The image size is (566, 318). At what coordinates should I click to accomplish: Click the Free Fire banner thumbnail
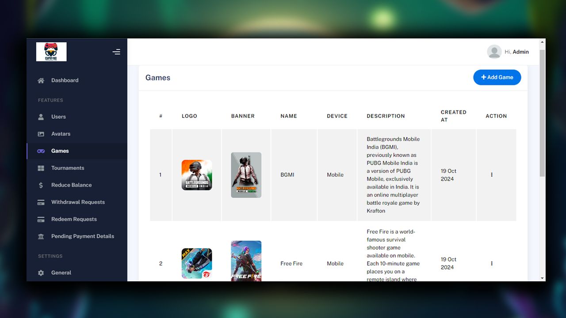[246, 261]
